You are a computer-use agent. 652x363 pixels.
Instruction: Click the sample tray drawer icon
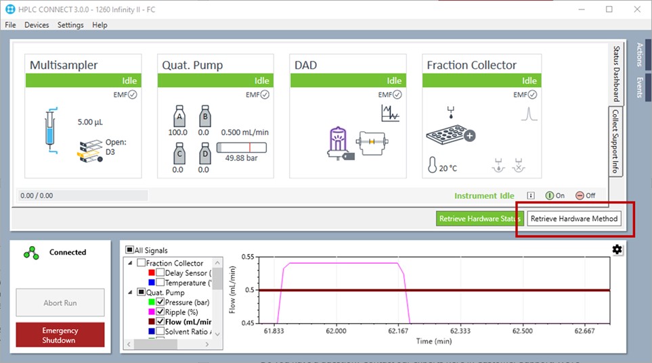(90, 151)
